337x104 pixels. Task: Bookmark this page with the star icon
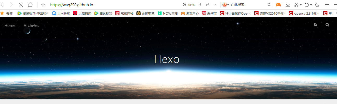(43, 5)
